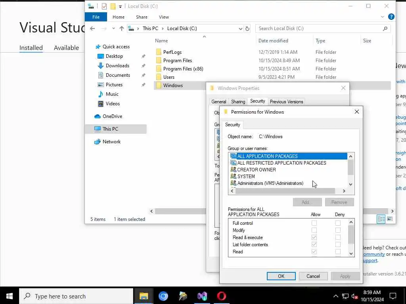Switch to Large icons view layout icon
Screen dimensions: 406x304
click(x=390, y=219)
